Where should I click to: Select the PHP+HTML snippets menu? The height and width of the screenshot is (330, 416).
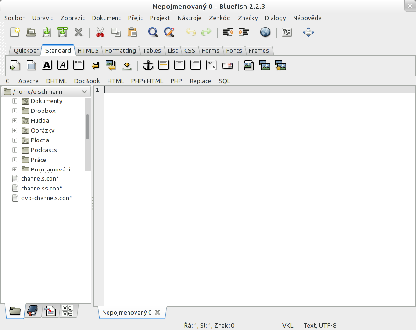pyautogui.click(x=147, y=81)
